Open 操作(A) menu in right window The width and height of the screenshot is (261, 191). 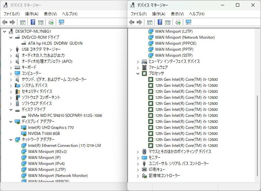pyautogui.click(x=159, y=14)
